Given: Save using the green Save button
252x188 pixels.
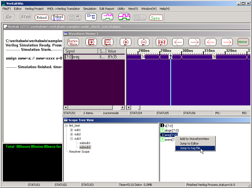Looking at the screenshot, I should (156, 18).
